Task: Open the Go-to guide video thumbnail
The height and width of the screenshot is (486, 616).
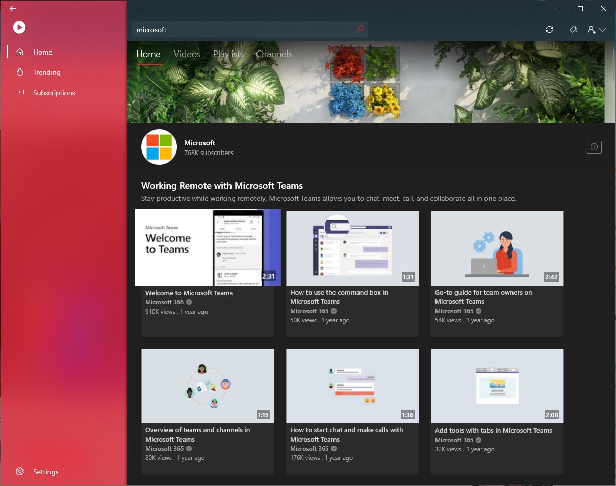Action: [x=497, y=248]
